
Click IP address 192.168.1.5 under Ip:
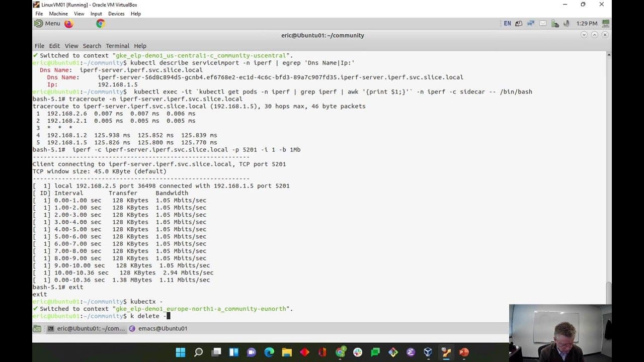point(118,84)
